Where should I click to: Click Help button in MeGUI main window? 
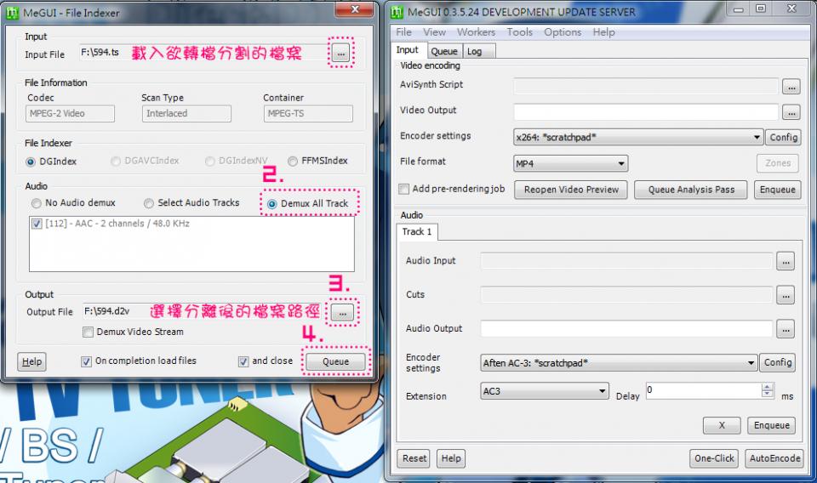coord(451,458)
